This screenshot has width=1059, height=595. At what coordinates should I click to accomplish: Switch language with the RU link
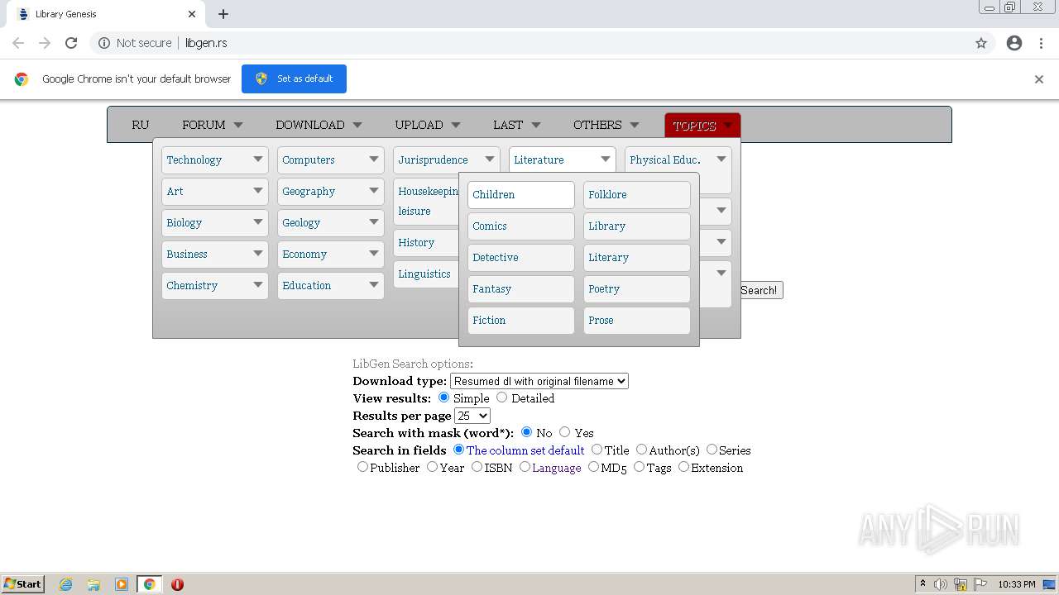pos(141,125)
